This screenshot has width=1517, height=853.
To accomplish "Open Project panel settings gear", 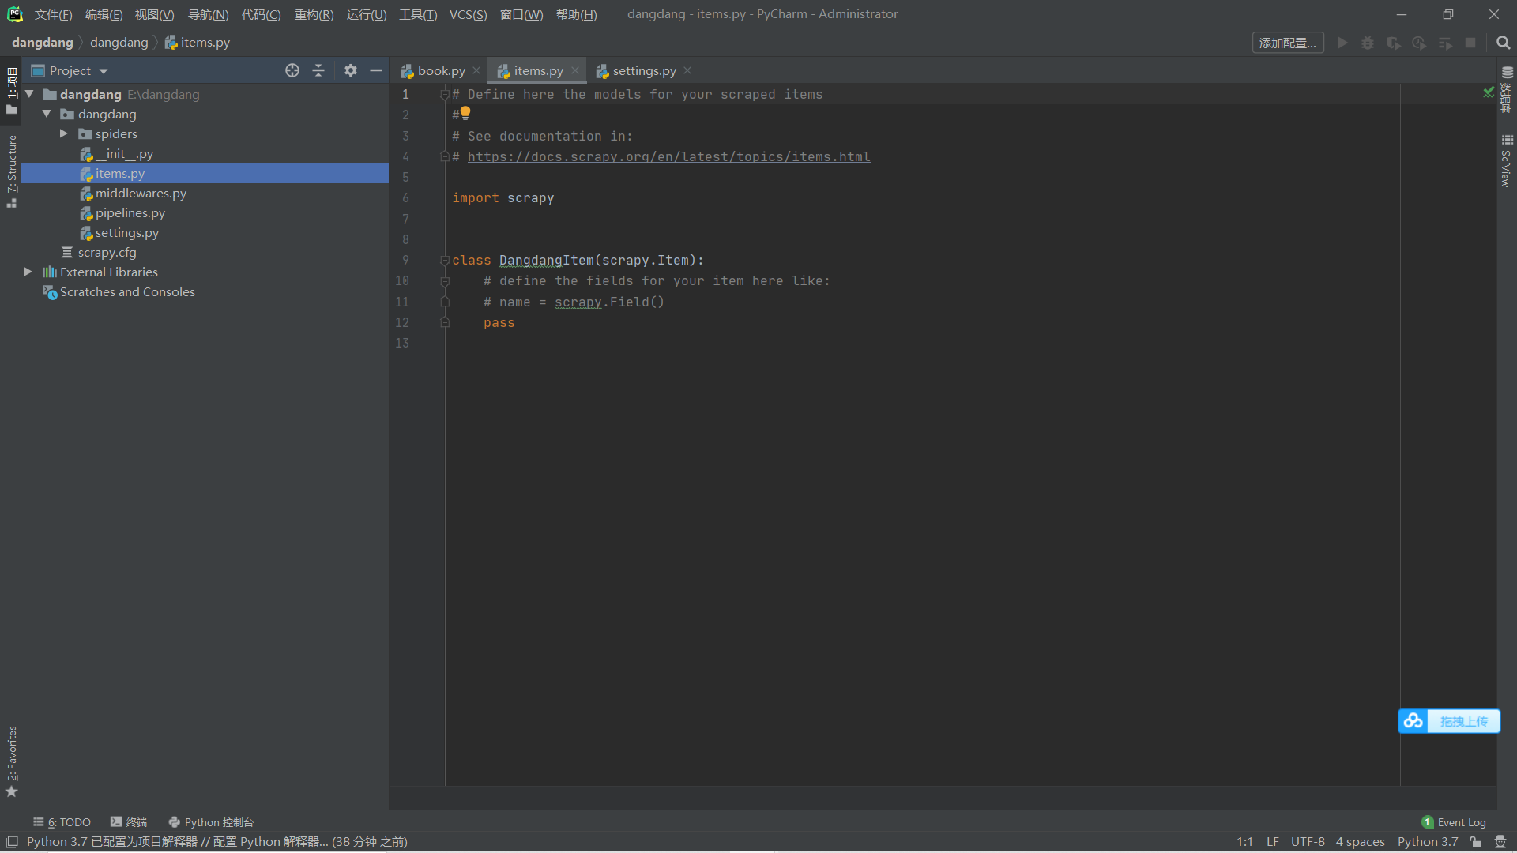I will (x=351, y=70).
